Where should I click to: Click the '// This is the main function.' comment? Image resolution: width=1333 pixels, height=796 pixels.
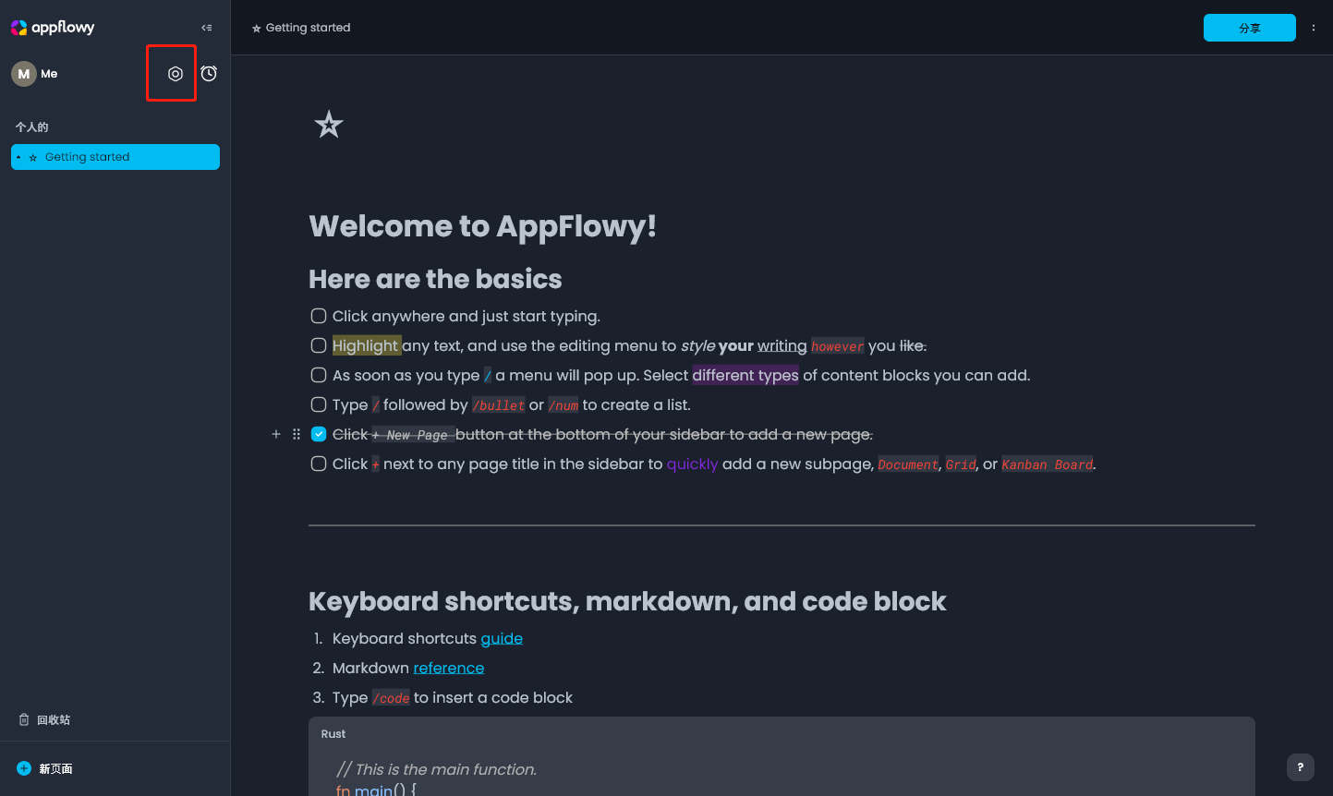(436, 769)
